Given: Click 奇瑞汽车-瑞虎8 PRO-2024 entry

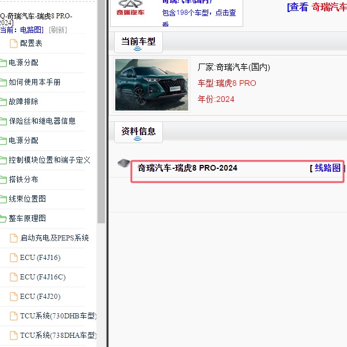Looking at the screenshot, I should (188, 168).
